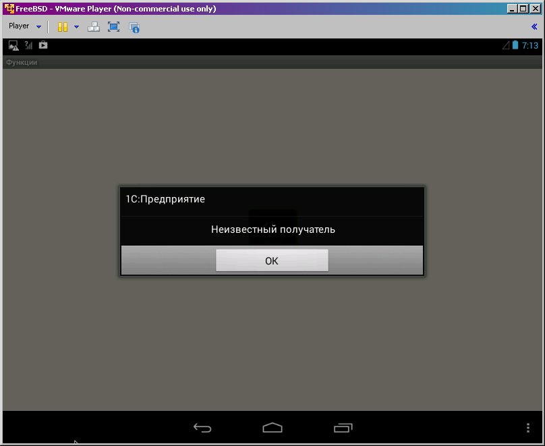Tap the 7:13 clock
Screen dimensions: 545x446
(x=530, y=46)
